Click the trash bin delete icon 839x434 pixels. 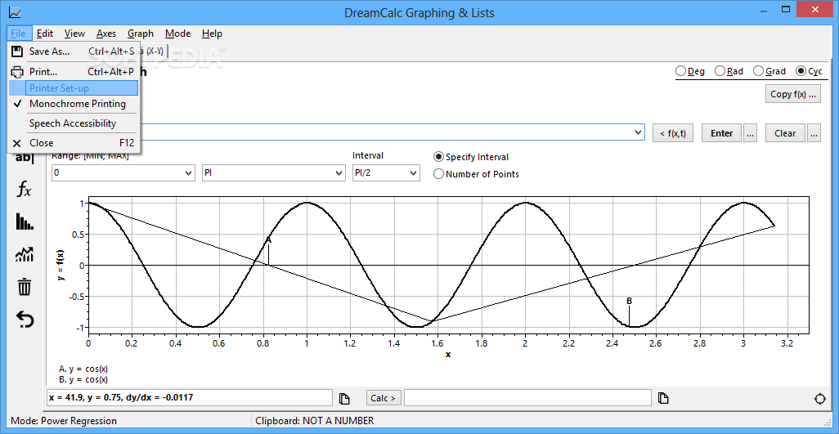(x=25, y=287)
